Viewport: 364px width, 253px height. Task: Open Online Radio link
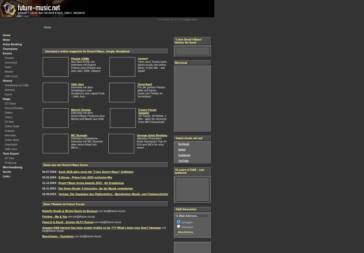[x=12, y=126]
